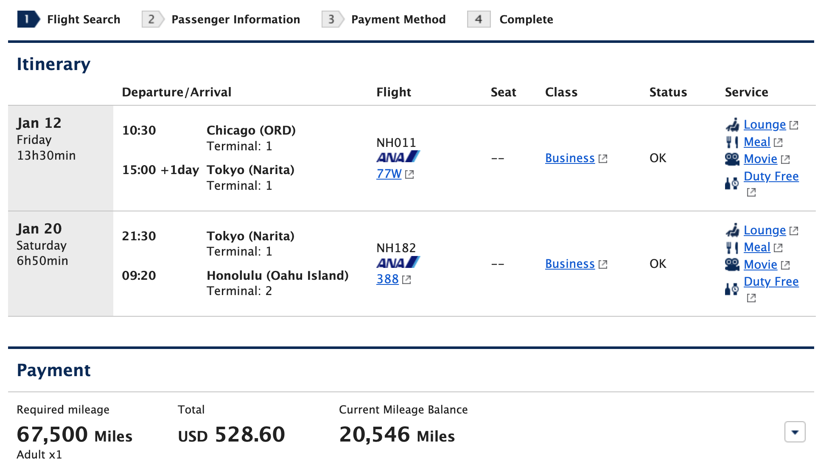Screen dimensions: 829x467
Task: Click the Movie camera icon for NH011
Action: point(732,159)
